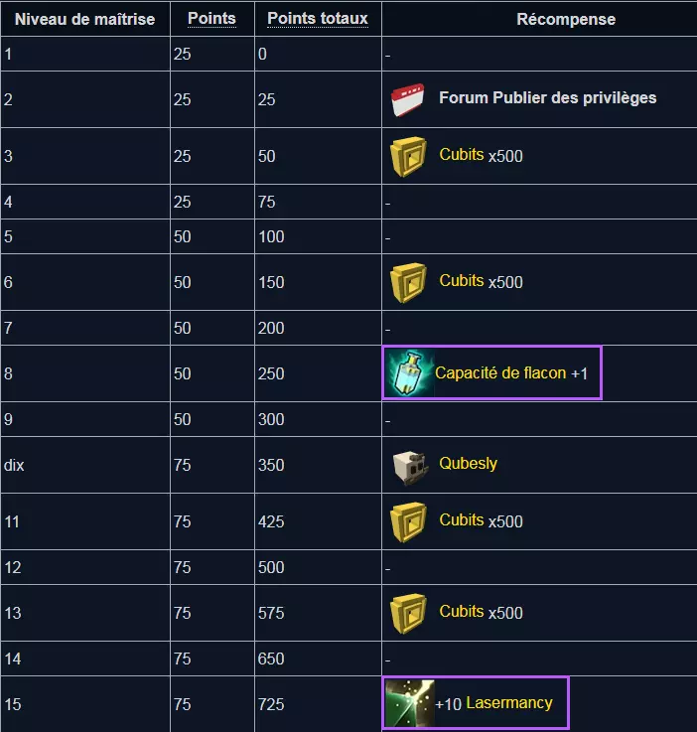Open the Capacité de flacon link
The width and height of the screenshot is (697, 732).
(x=500, y=373)
